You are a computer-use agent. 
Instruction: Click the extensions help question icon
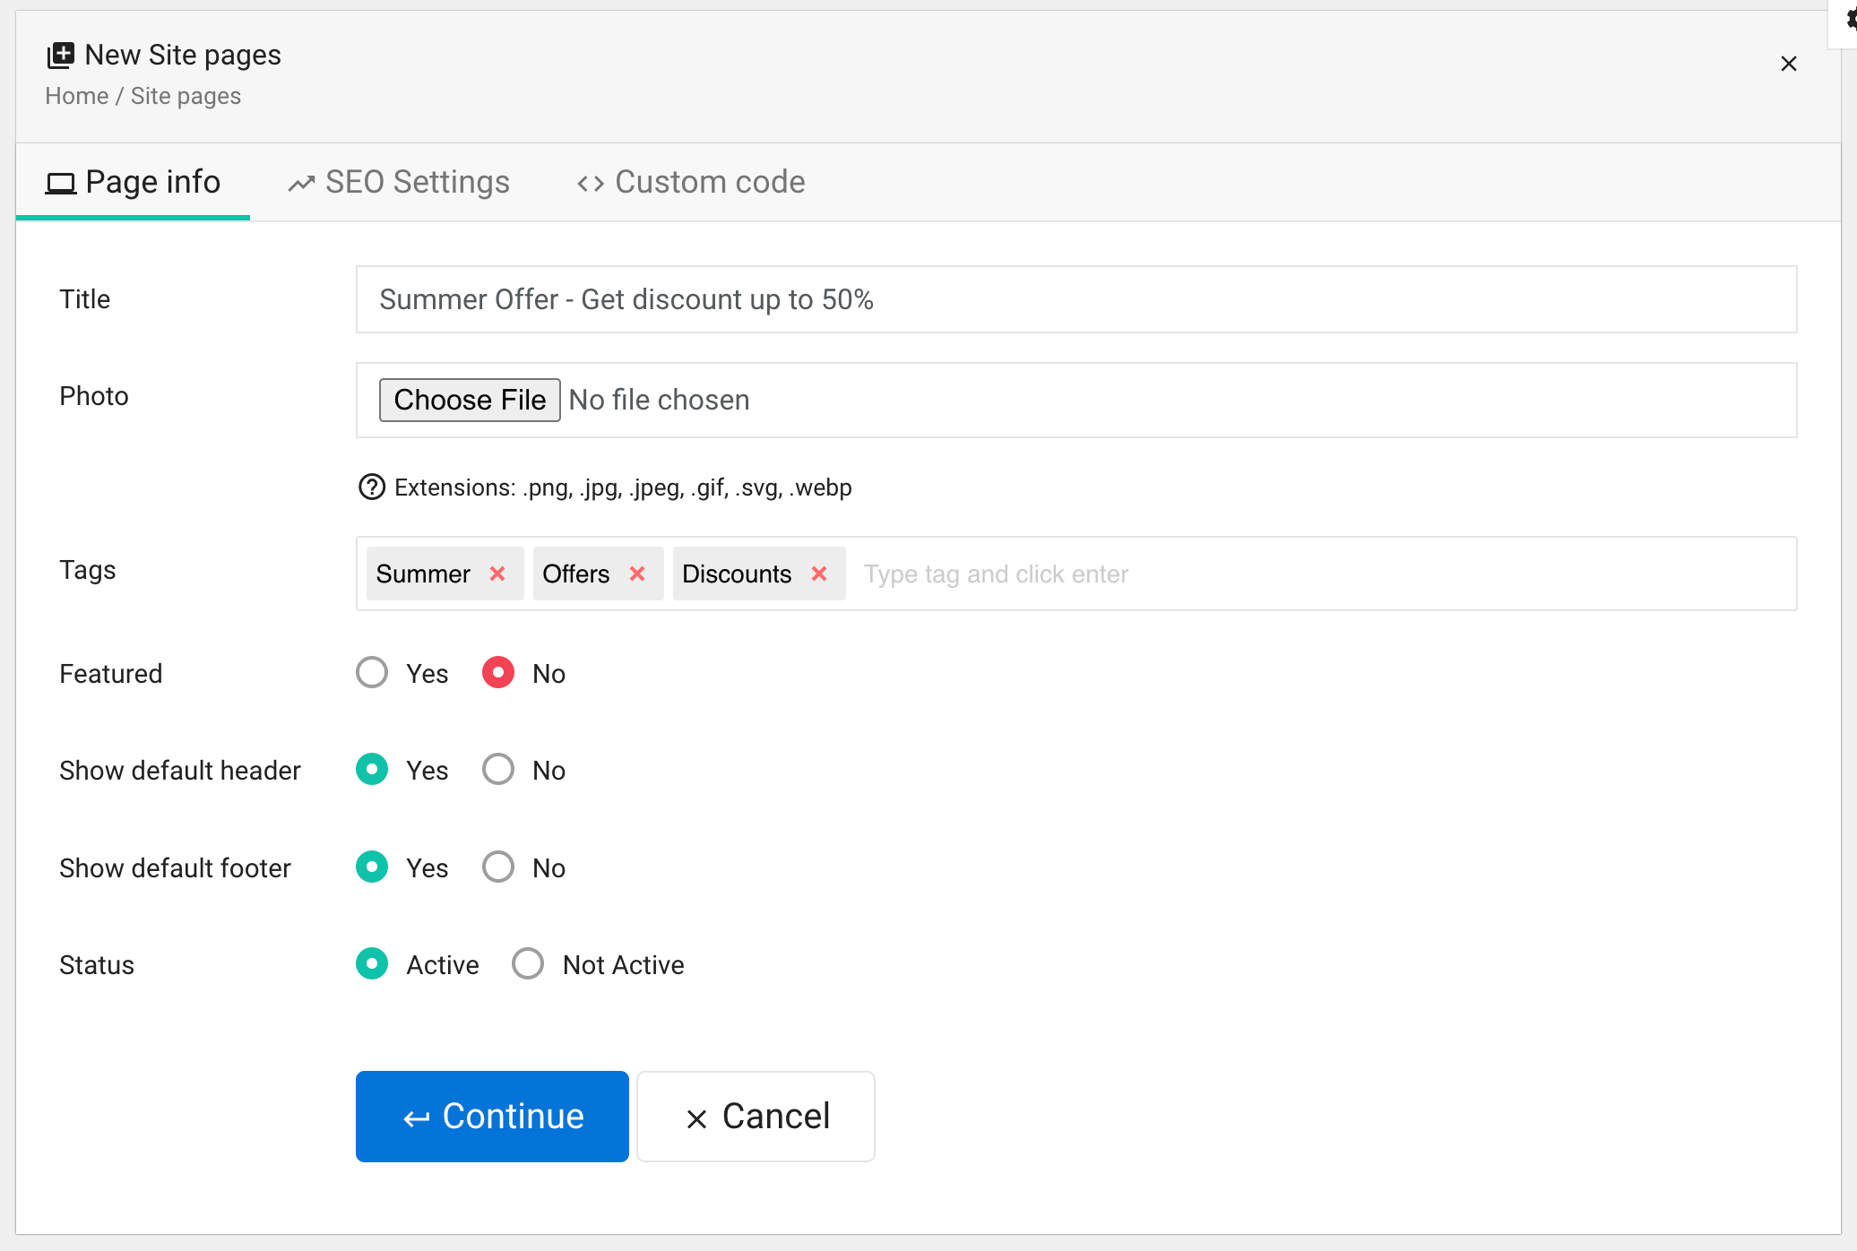tap(371, 487)
